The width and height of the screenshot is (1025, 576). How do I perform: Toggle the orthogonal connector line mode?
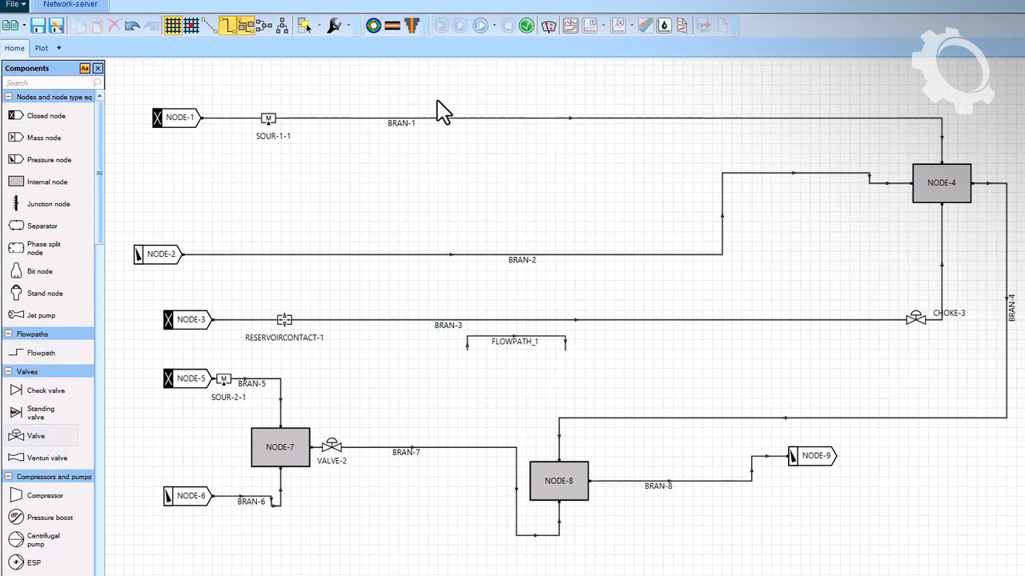227,26
